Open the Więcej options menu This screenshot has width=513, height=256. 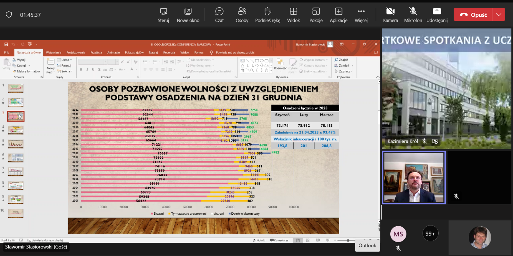point(361,15)
